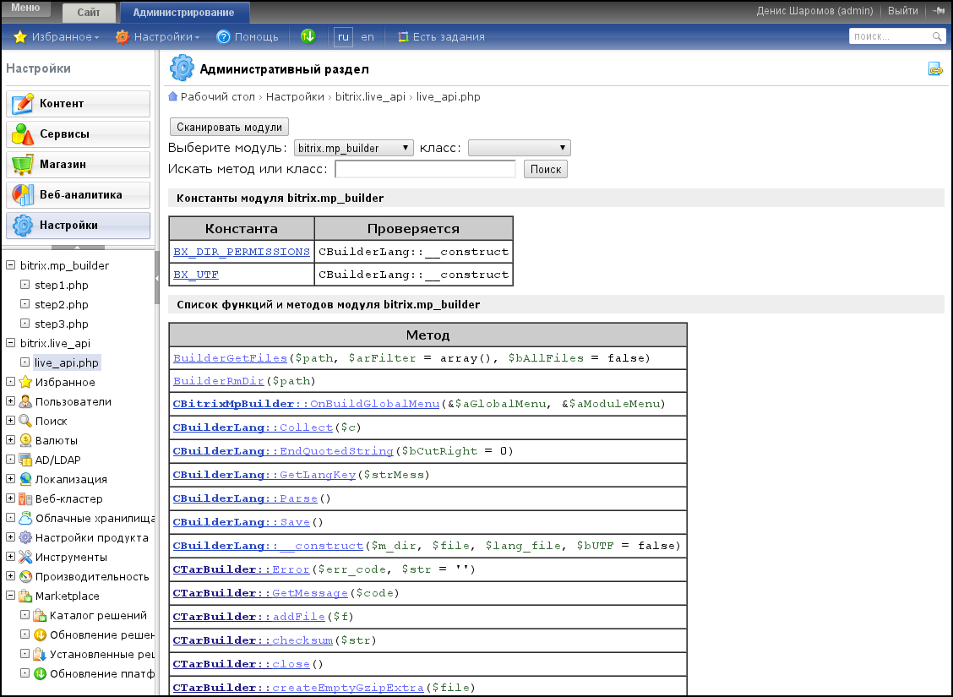Click the sidebar collapse handle below Настройки
The height and width of the screenshot is (697, 953).
(x=78, y=248)
